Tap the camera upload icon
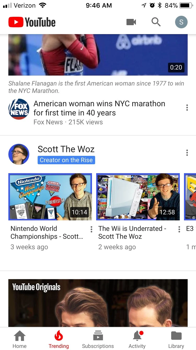This screenshot has height=350, width=196. coord(131,22)
